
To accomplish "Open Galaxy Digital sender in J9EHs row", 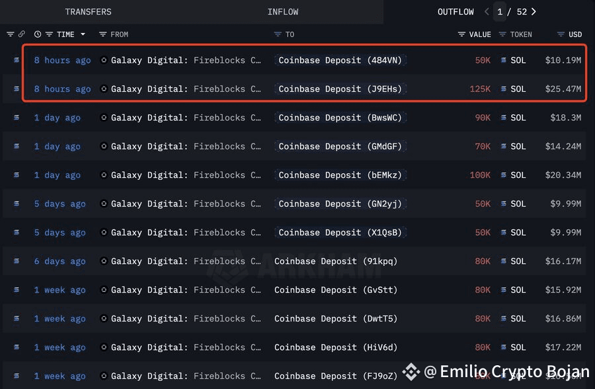I will [186, 89].
